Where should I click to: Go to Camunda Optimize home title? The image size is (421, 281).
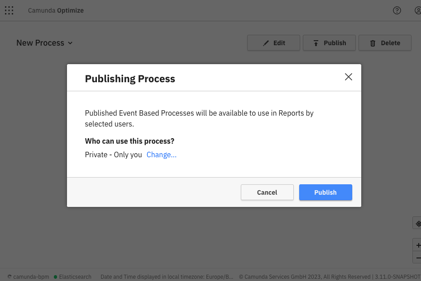pyautogui.click(x=56, y=10)
